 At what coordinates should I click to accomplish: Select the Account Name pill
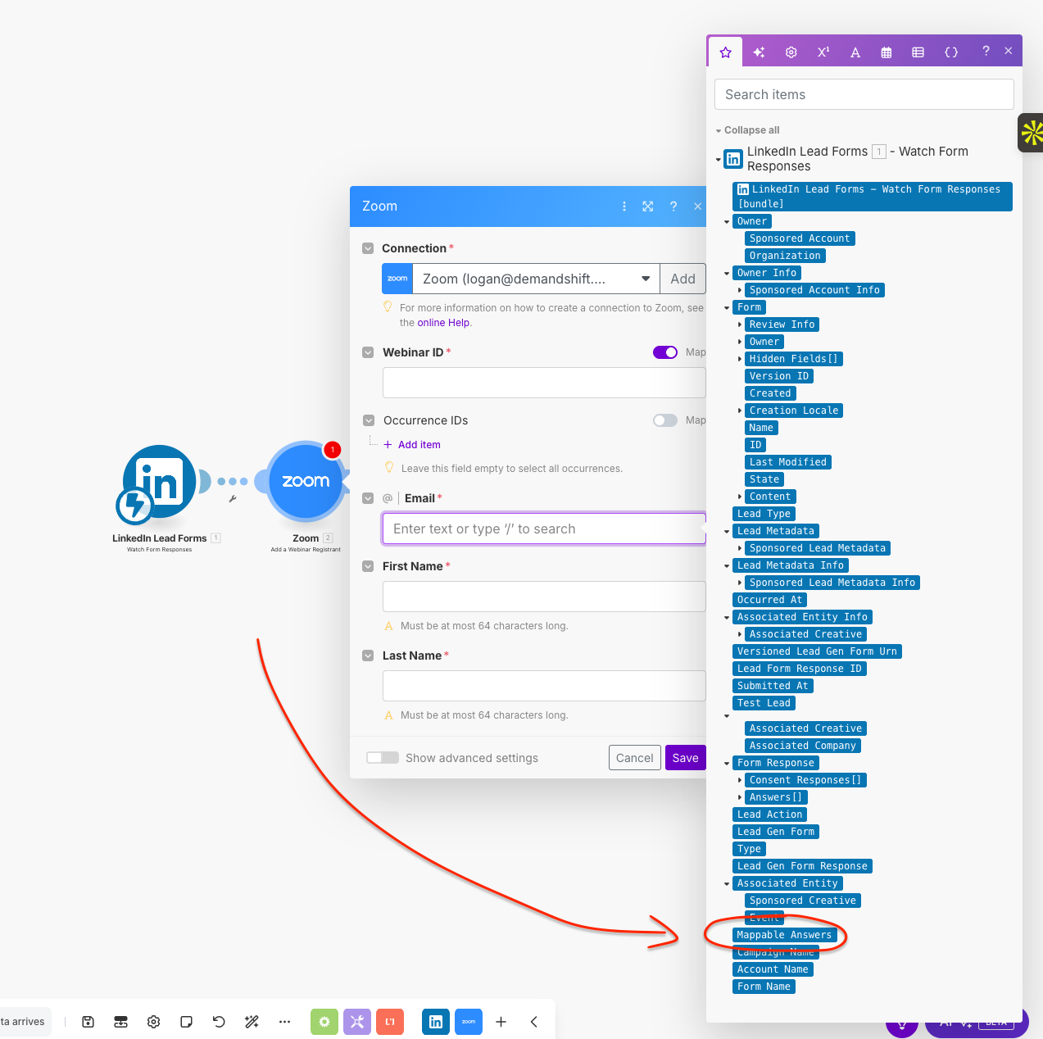(x=773, y=969)
